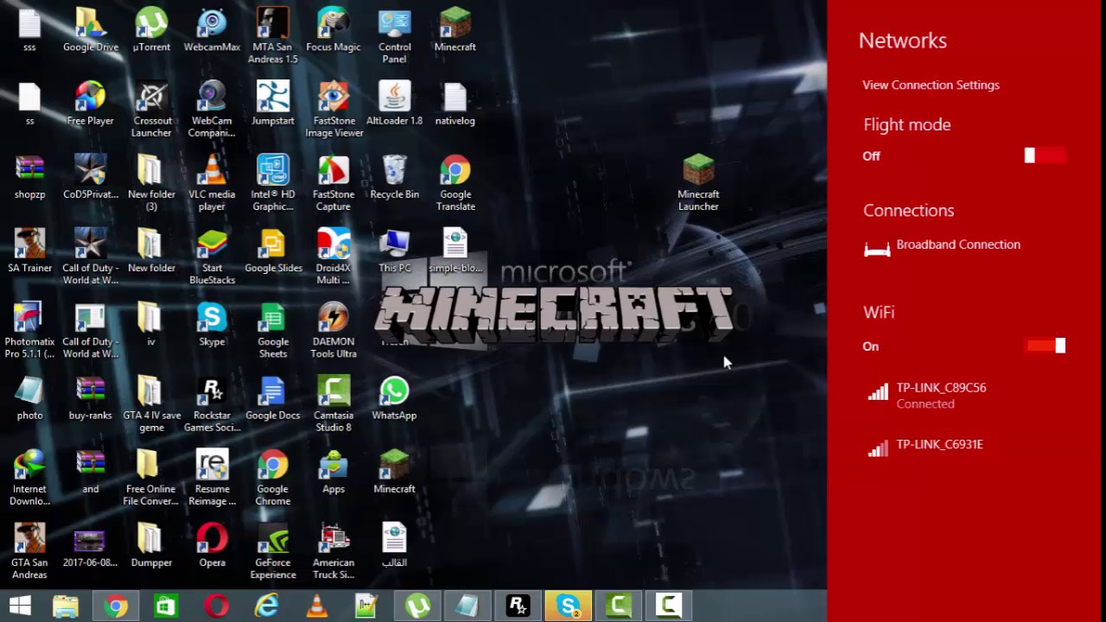Open View Connection Settings link
Screen dimensions: 1106x622
click(931, 85)
